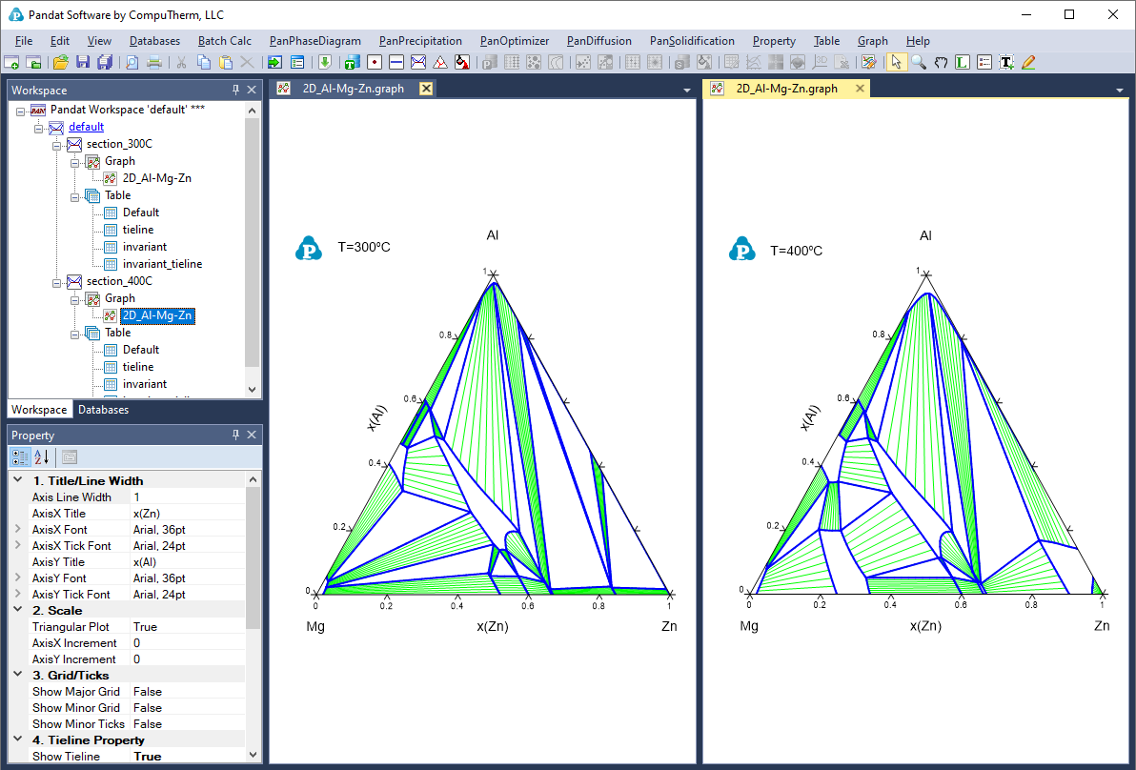
Task: Click the Add Text tool icon
Action: 1006,62
